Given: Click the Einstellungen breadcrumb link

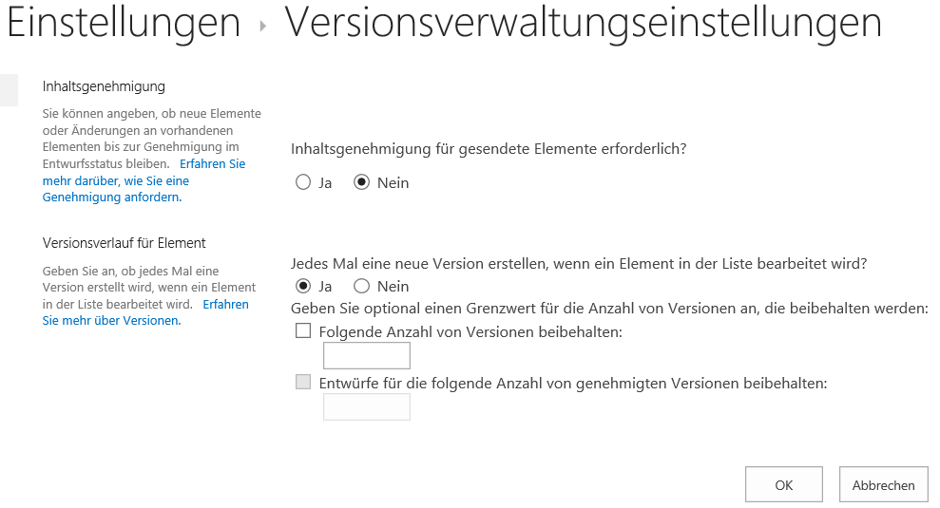Looking at the screenshot, I should tap(124, 23).
